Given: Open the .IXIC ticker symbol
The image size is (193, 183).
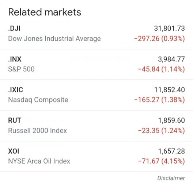Looking at the screenshot, I should click(x=15, y=90).
